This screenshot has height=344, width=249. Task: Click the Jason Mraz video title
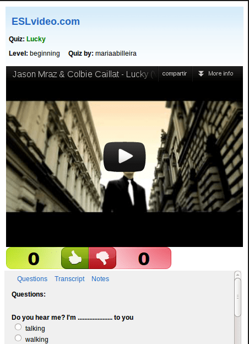coord(84,74)
